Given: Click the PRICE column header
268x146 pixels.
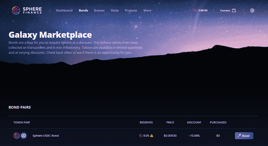Looking at the screenshot, I should [x=170, y=122].
